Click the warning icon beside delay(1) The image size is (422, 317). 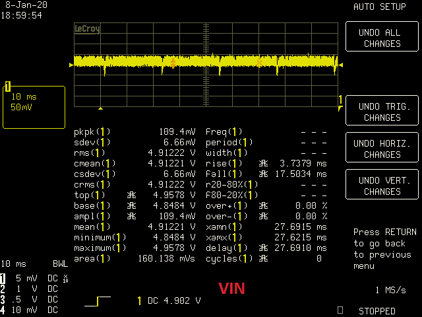pos(263,248)
